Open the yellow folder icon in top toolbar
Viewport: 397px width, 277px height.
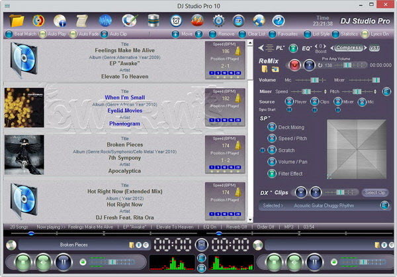[17, 19]
